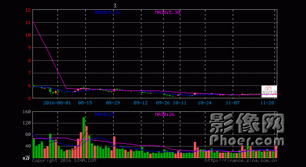Select the 08-15 date marker
The width and height of the screenshot is (306, 167).
pos(85,103)
